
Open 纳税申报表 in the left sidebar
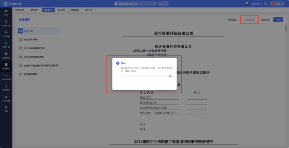(6, 77)
